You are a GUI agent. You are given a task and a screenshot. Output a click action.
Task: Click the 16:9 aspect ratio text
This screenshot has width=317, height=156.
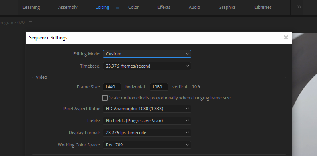196,87
